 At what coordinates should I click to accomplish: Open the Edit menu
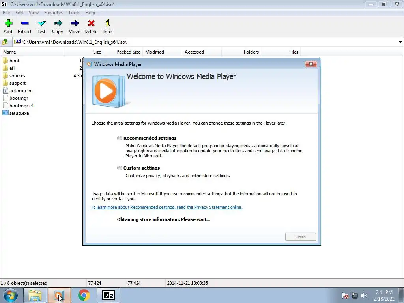click(x=19, y=12)
